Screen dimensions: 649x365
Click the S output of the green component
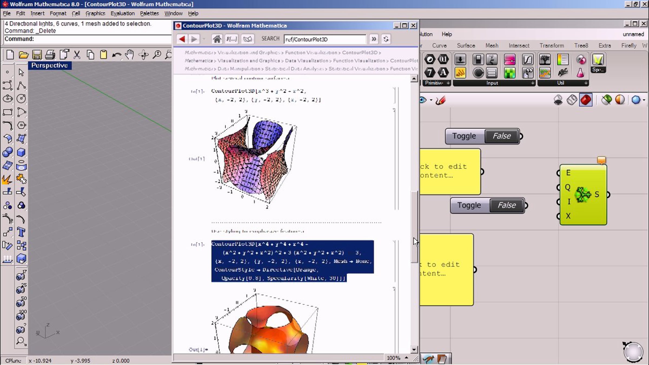pos(608,195)
